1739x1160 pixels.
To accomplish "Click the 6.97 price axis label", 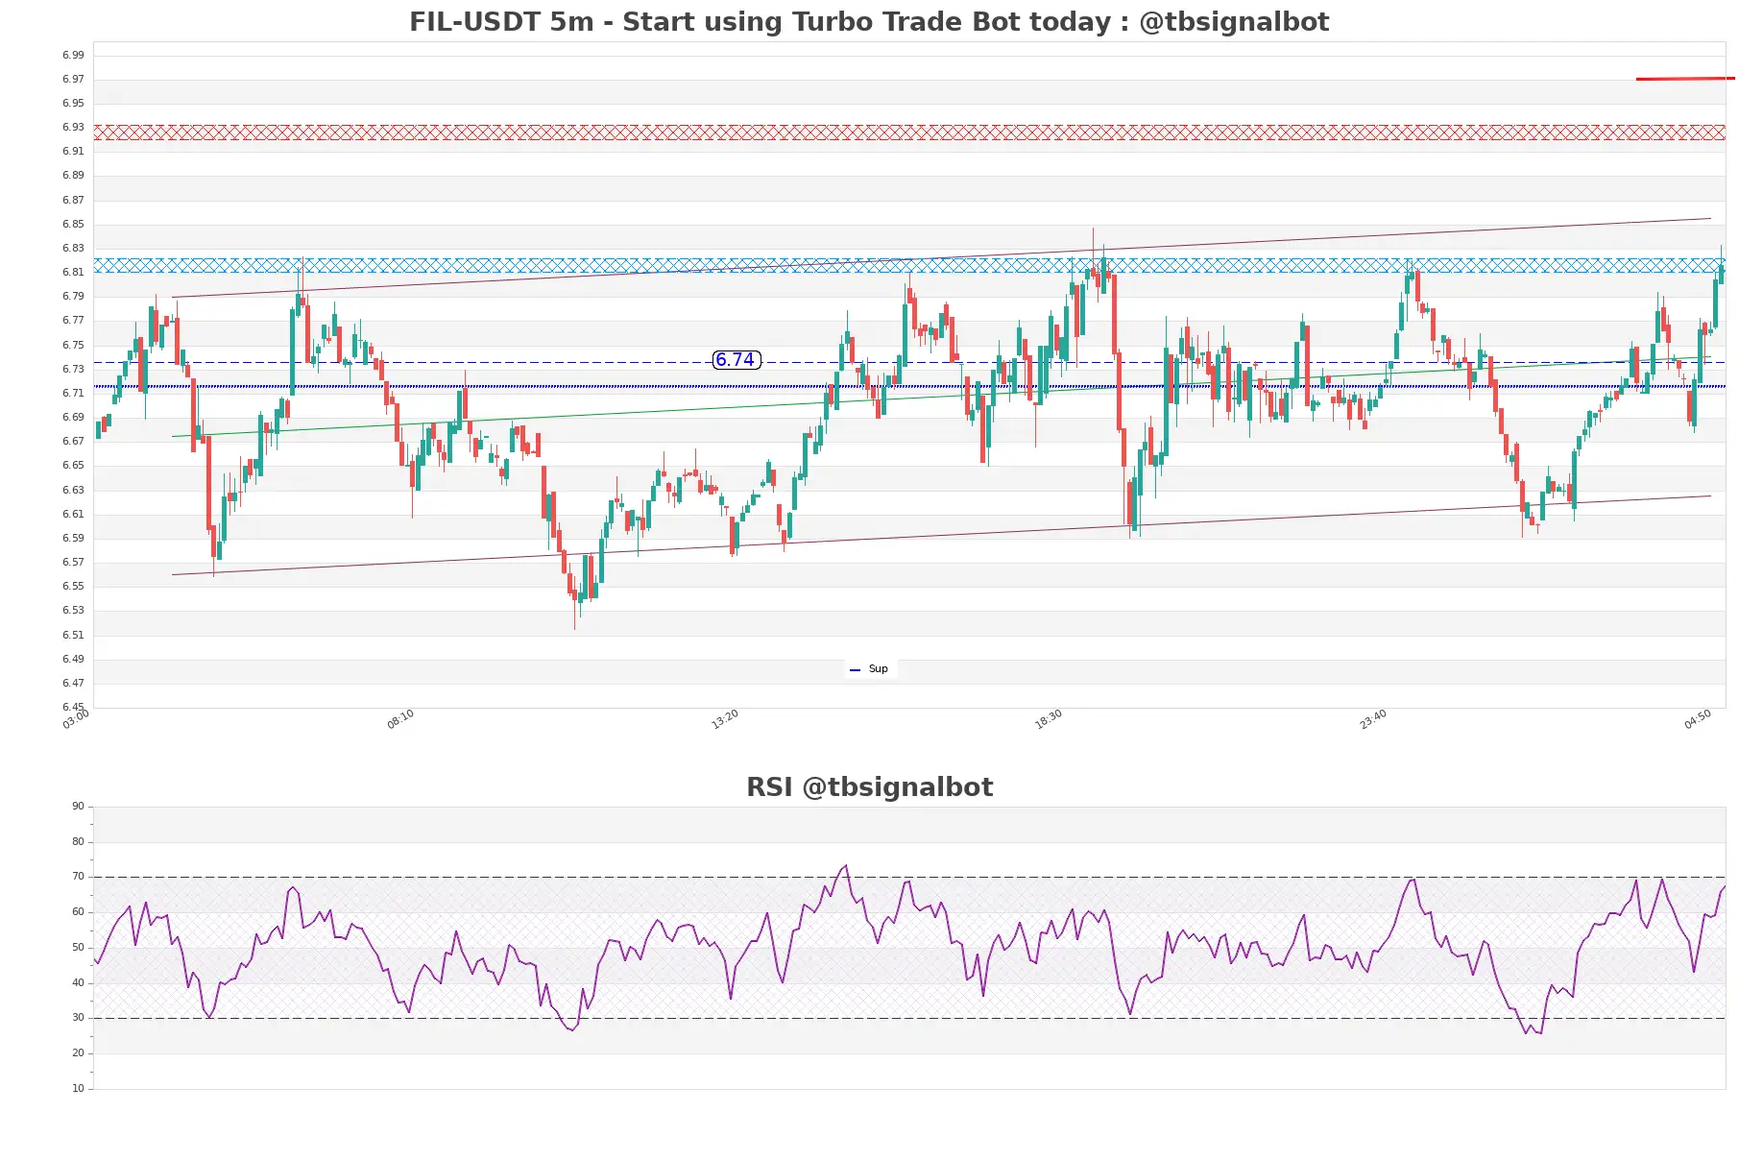I will tap(73, 80).
